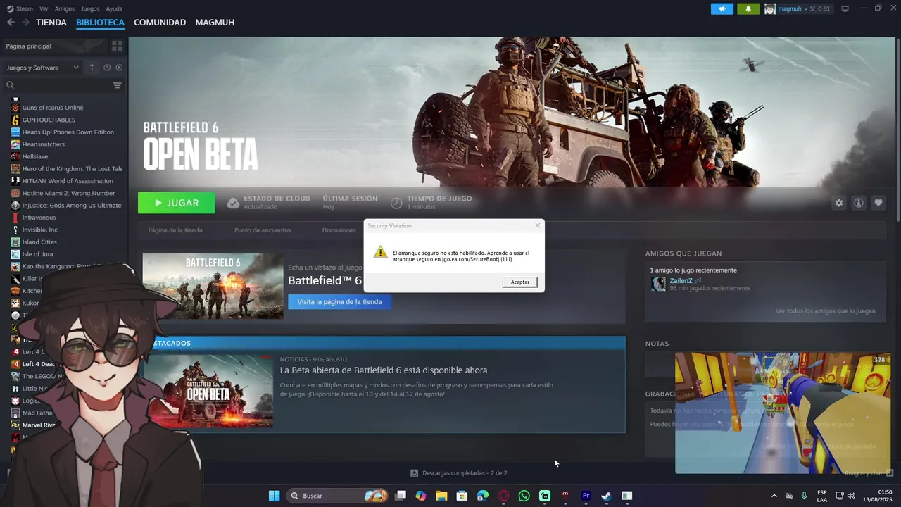Image resolution: width=901 pixels, height=507 pixels.
Task: Open WhatsApp from the taskbar
Action: click(x=524, y=496)
